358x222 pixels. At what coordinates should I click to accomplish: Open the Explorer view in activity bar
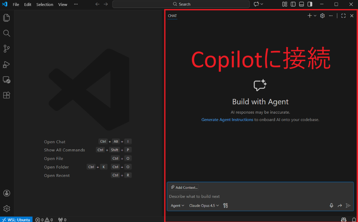tap(7, 18)
